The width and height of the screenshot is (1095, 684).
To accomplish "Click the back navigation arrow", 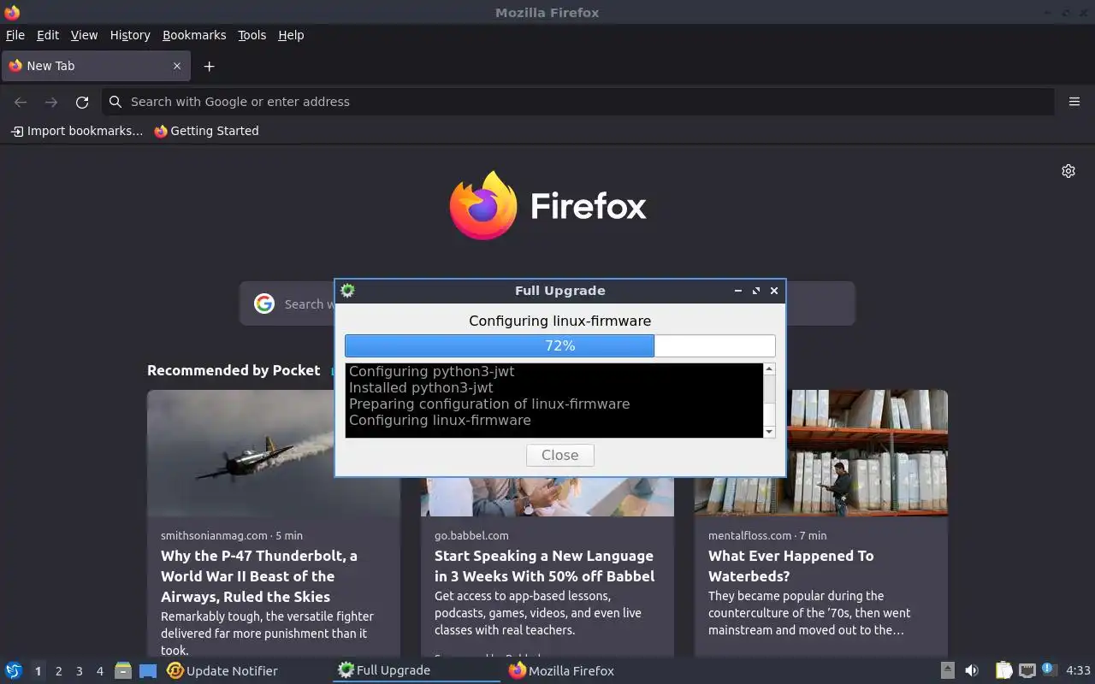I will [21, 102].
